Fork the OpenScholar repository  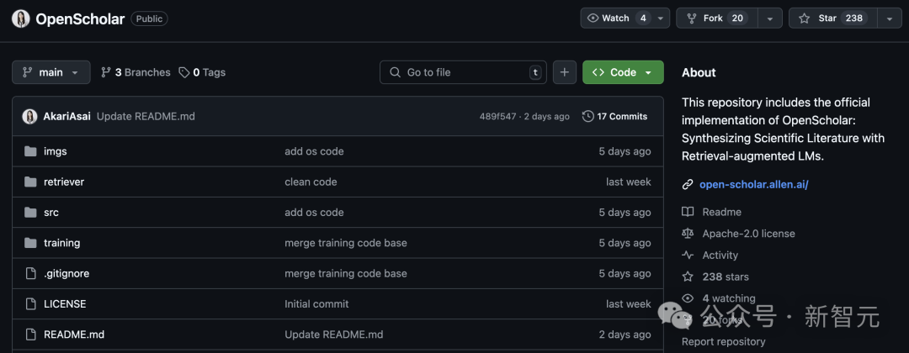(717, 18)
